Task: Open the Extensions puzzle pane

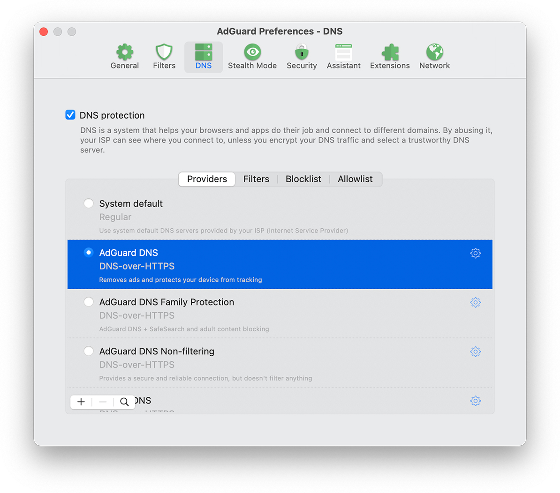Action: (390, 56)
